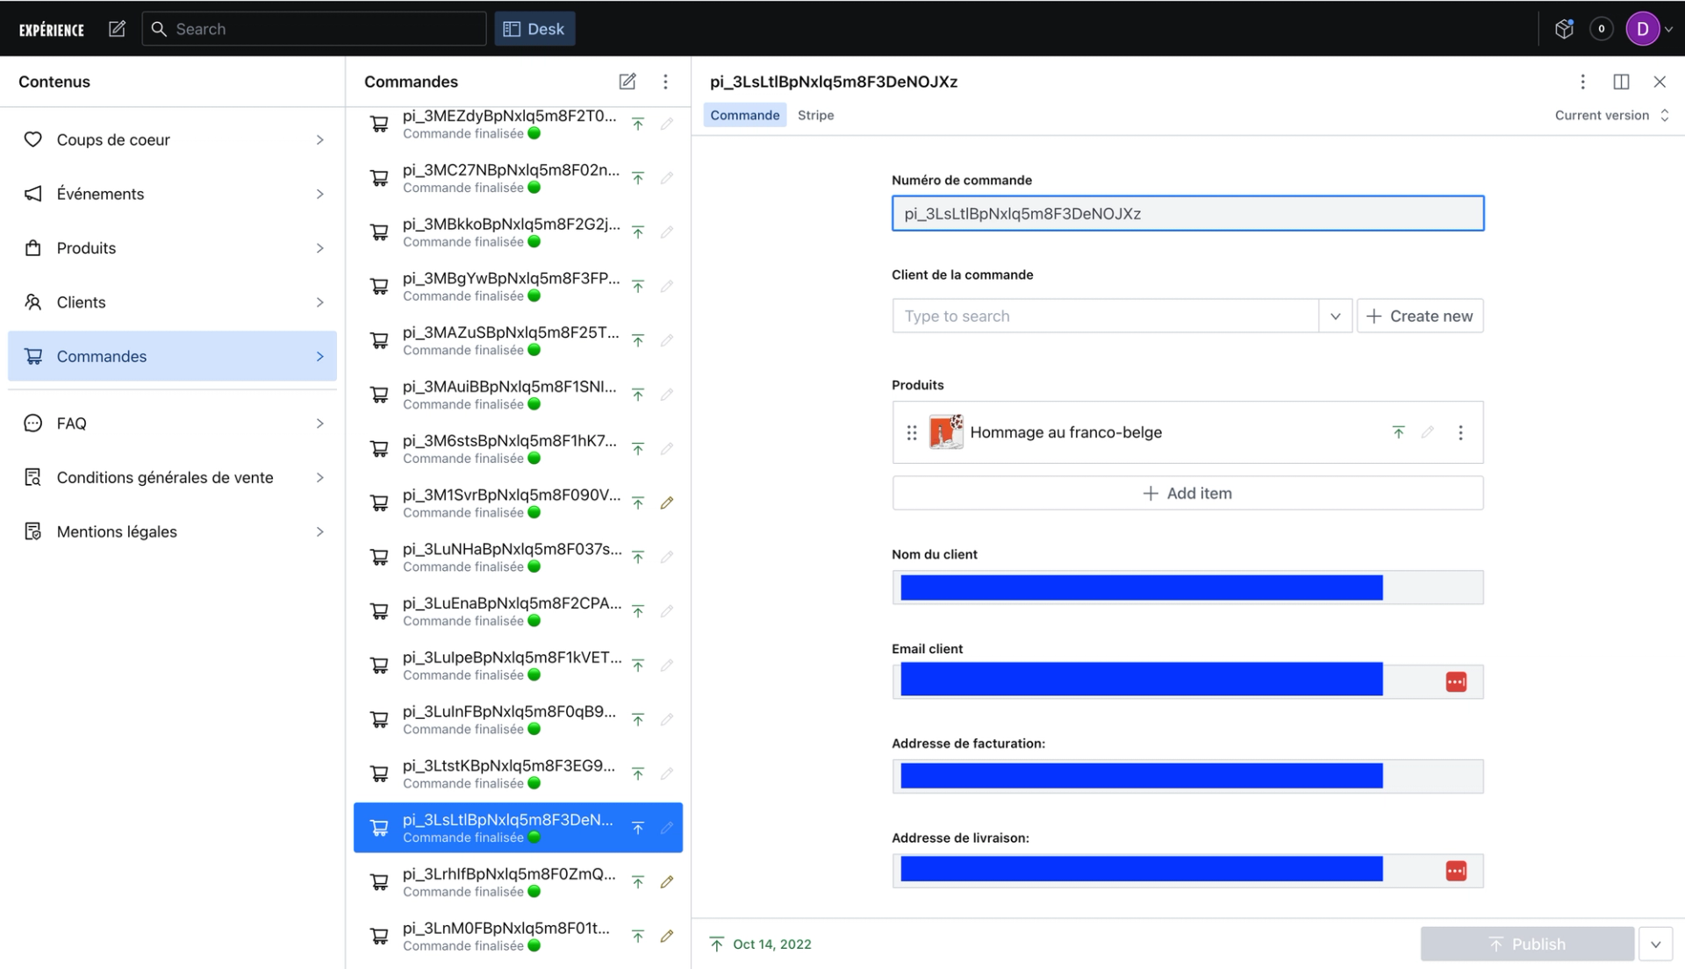Screen dimensions: 1685x969
Task: Create new Commandes document with edit icon
Action: (627, 82)
